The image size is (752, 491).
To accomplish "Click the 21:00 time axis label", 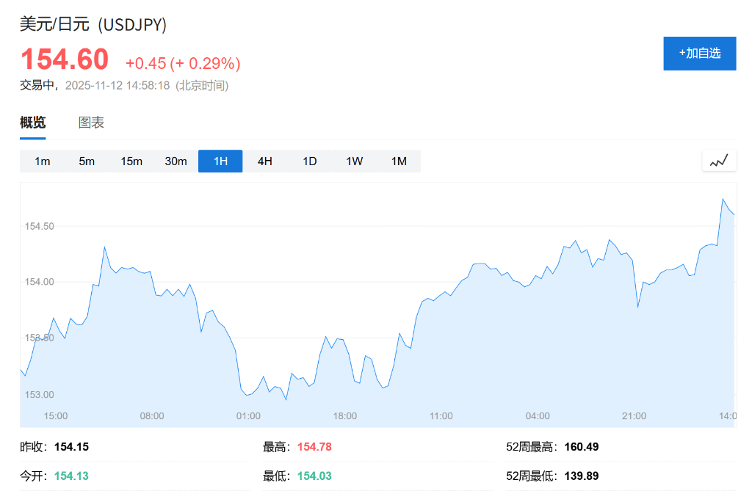I will pyautogui.click(x=634, y=416).
